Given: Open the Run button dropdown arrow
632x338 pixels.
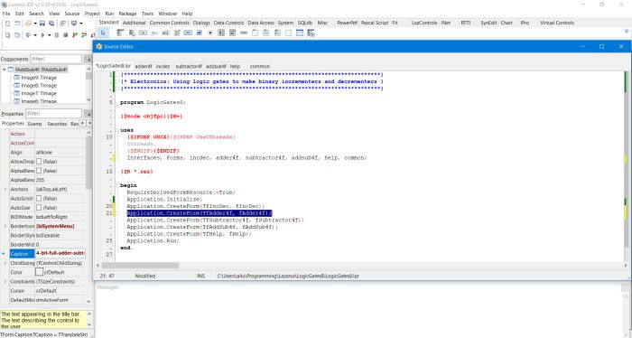Looking at the screenshot, I should (49, 35).
